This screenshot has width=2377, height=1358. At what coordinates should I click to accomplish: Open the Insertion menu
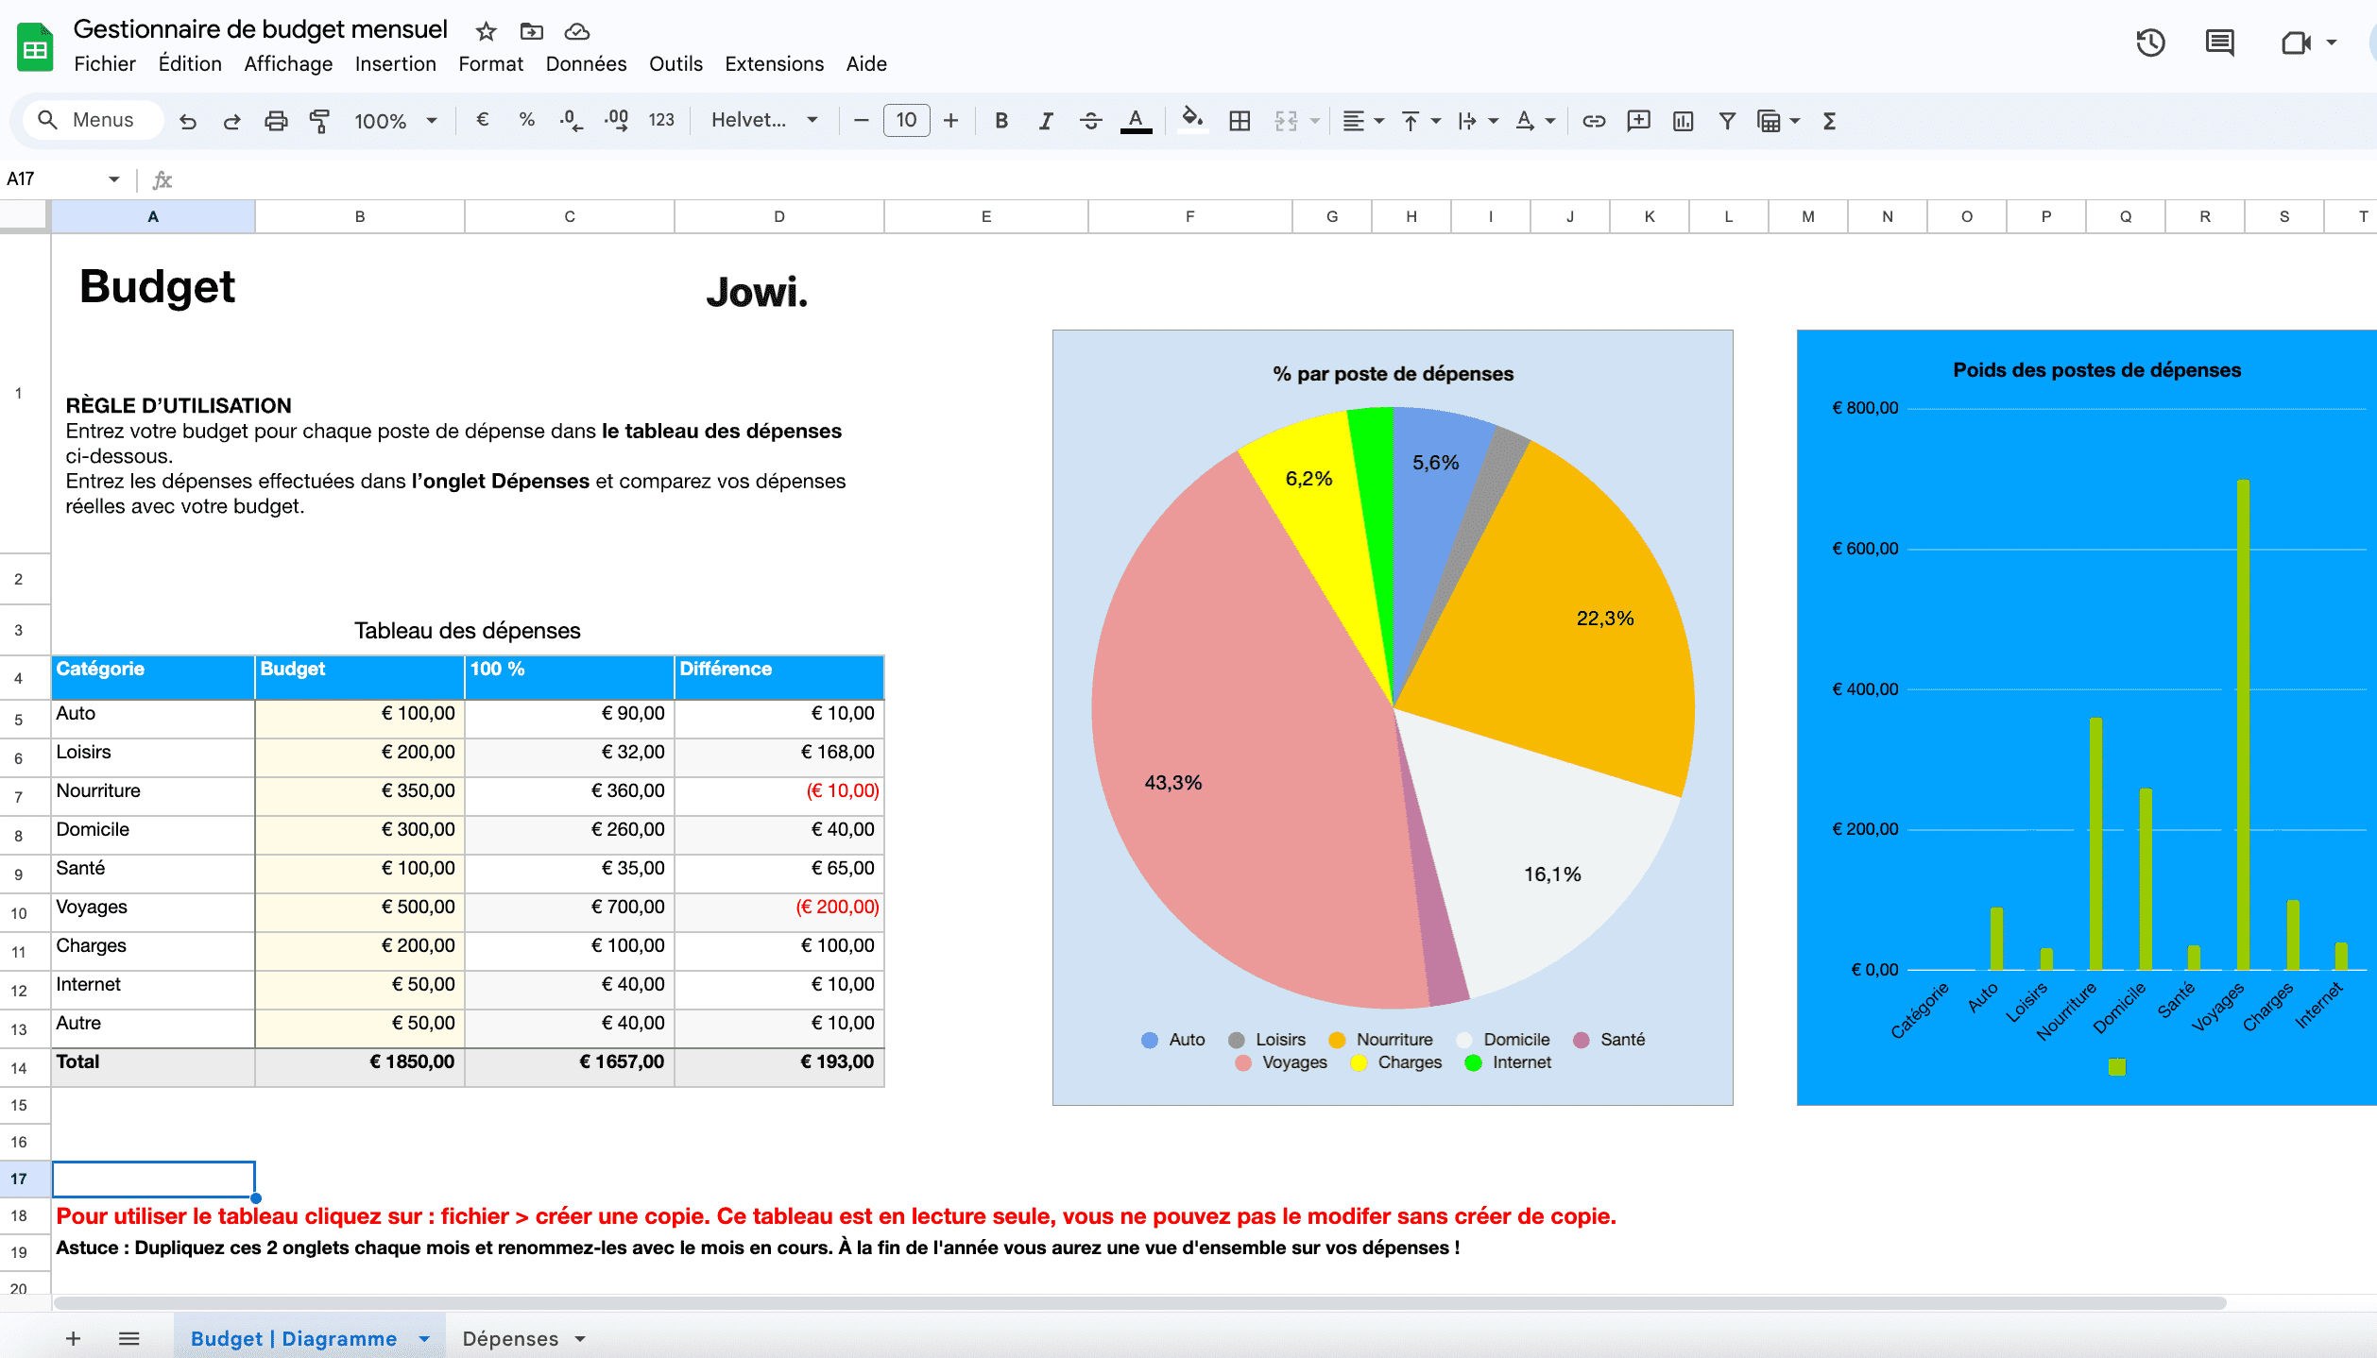(395, 63)
